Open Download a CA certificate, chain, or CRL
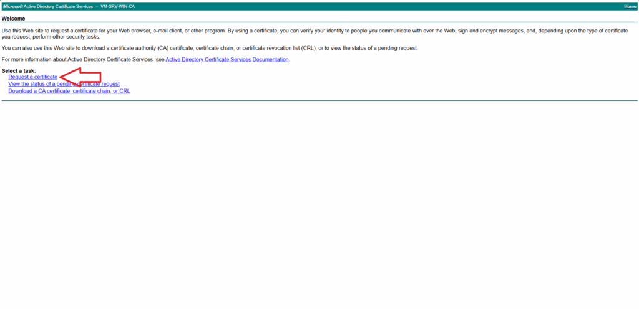 point(69,91)
